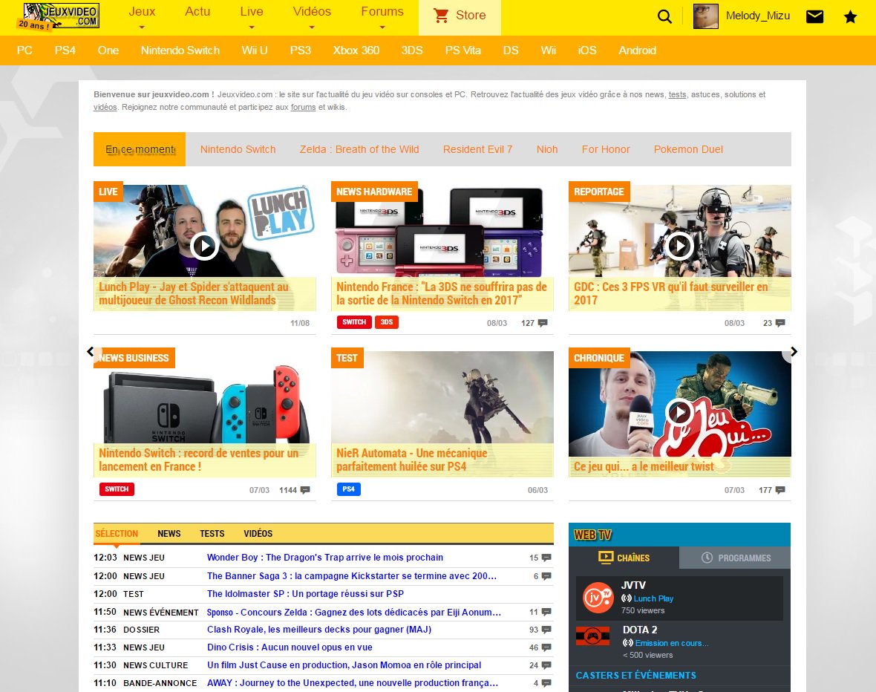Open comments icon for Banner Saga 3 news

click(x=546, y=576)
